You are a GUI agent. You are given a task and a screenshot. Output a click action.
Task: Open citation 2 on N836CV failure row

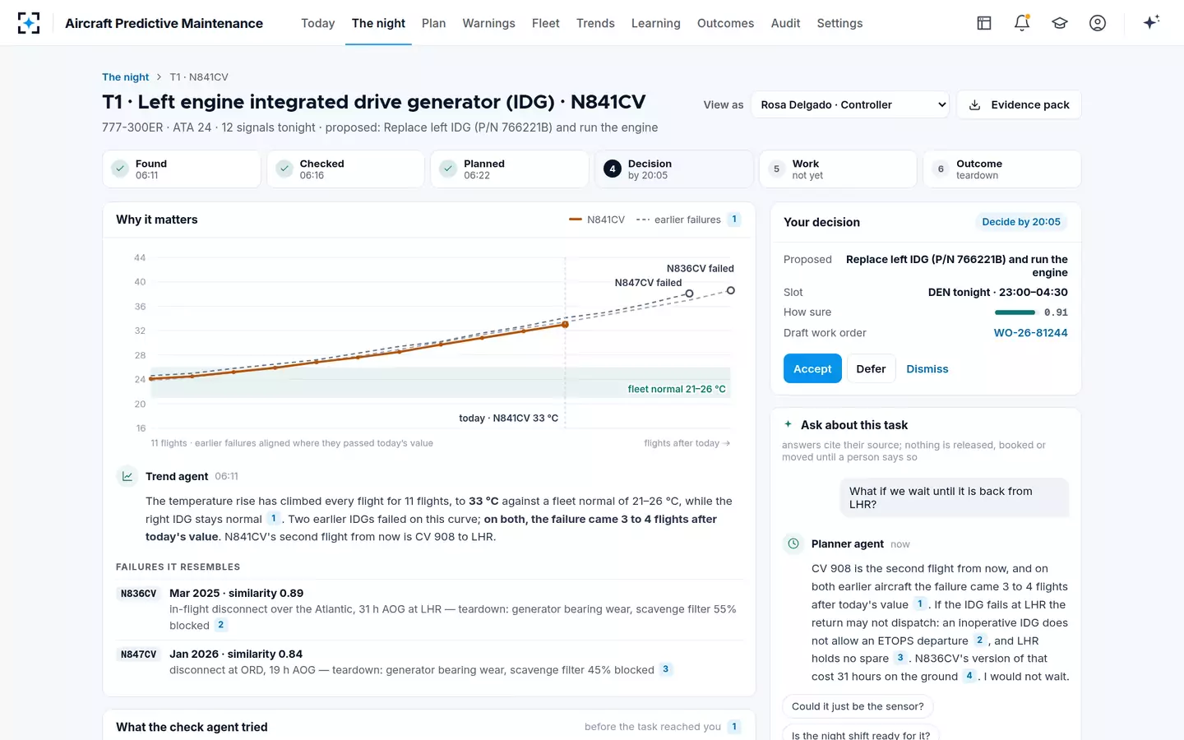(220, 625)
